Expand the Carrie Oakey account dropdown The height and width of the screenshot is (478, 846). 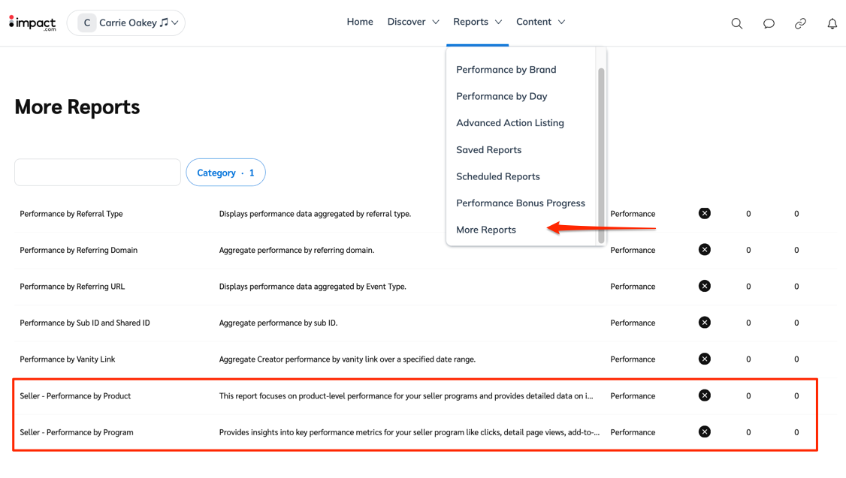[174, 23]
